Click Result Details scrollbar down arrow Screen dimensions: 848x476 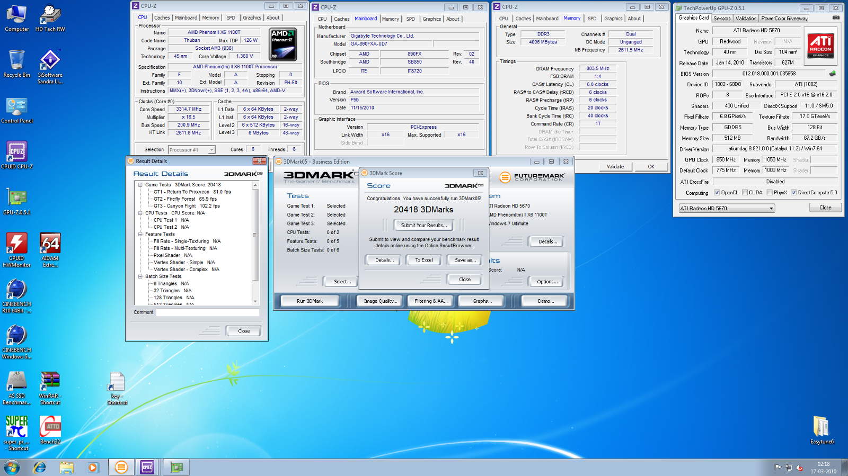coord(255,301)
